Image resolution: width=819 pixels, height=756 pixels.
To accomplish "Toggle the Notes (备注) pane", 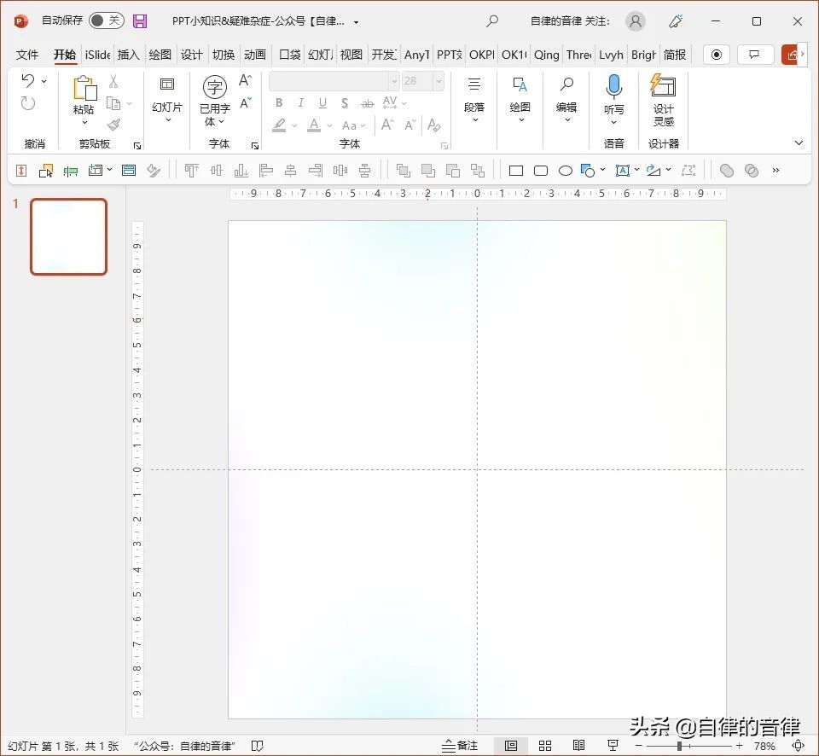I will (x=460, y=746).
